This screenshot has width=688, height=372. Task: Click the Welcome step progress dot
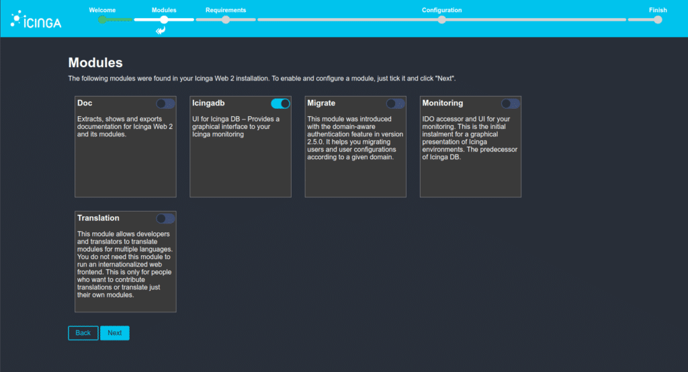pos(102,19)
